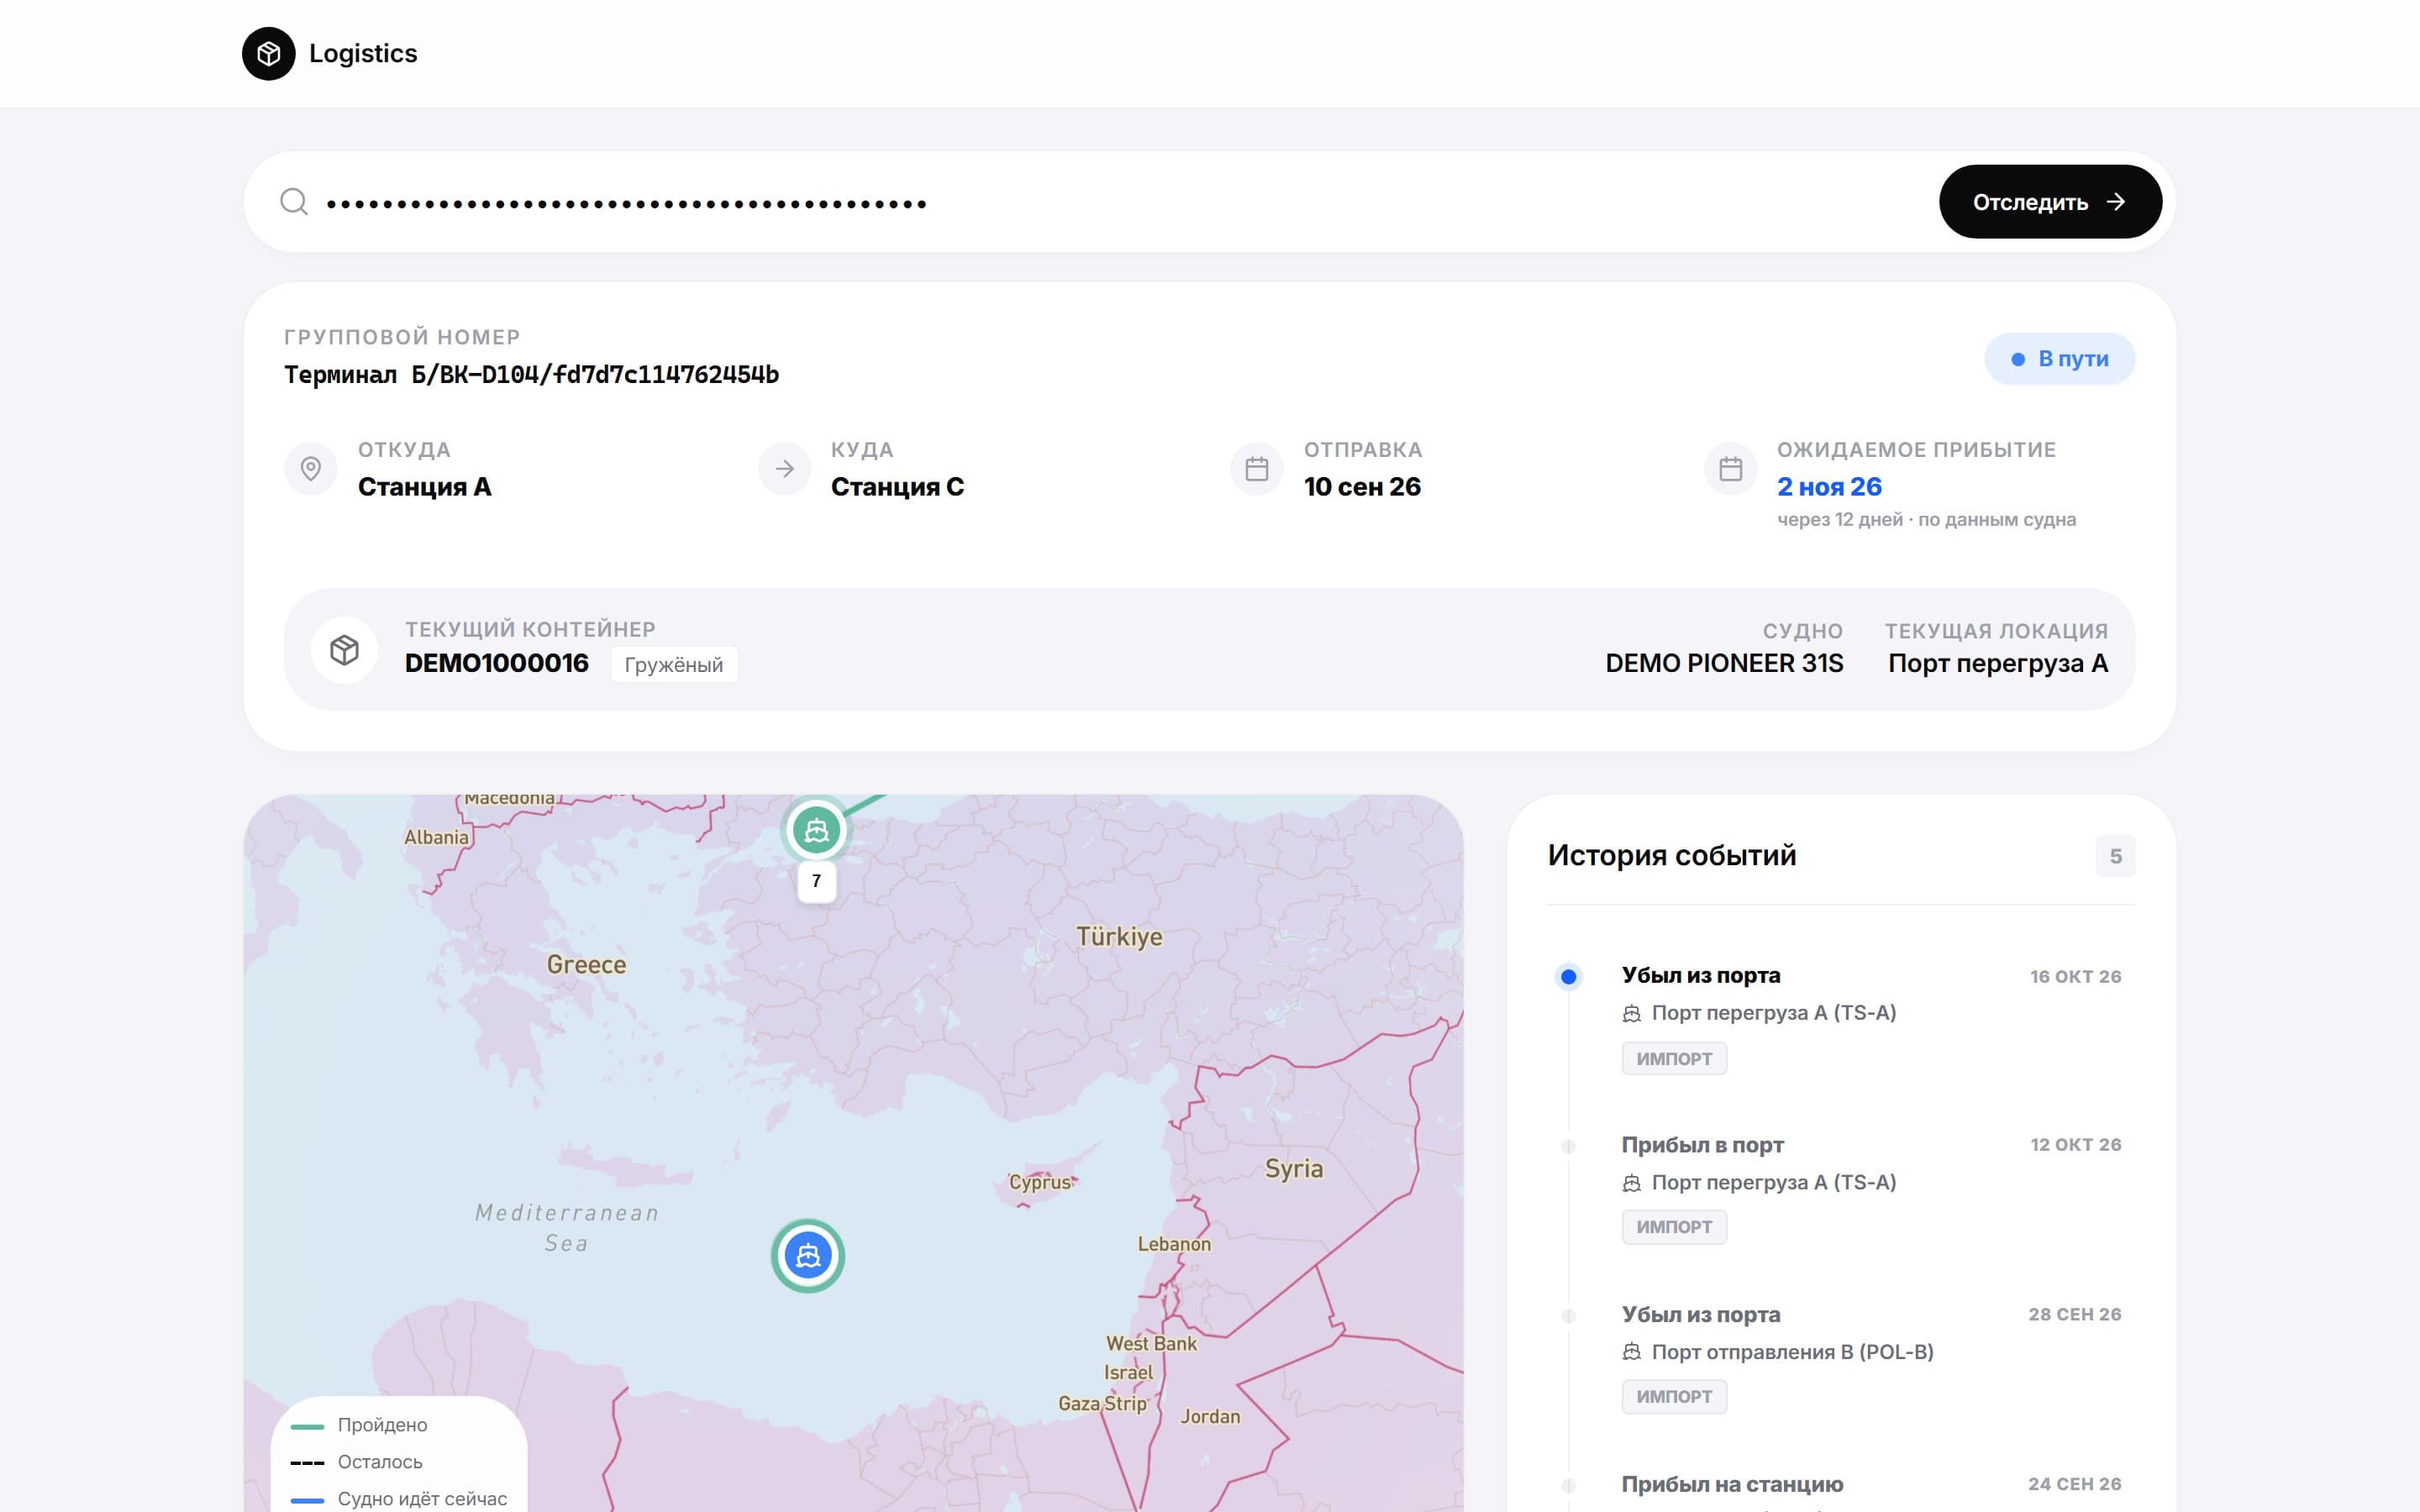Click the Отследить button
The height and width of the screenshot is (1512, 2420).
point(2050,202)
